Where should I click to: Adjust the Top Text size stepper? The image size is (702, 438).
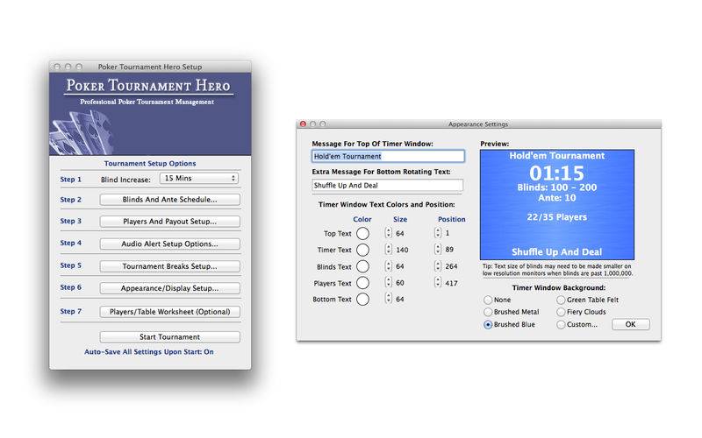[x=388, y=233]
